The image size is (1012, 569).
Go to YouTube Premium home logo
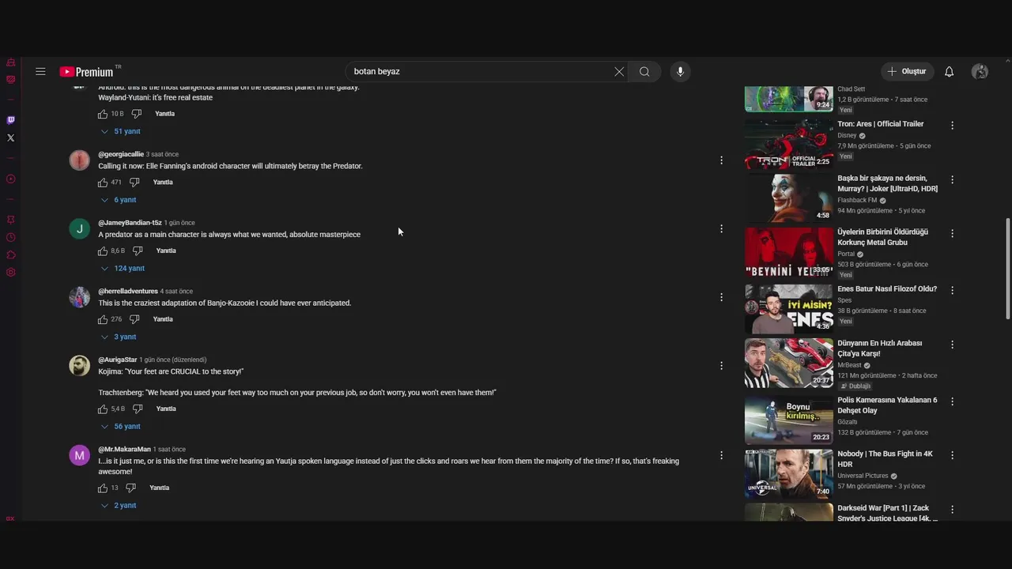[87, 72]
